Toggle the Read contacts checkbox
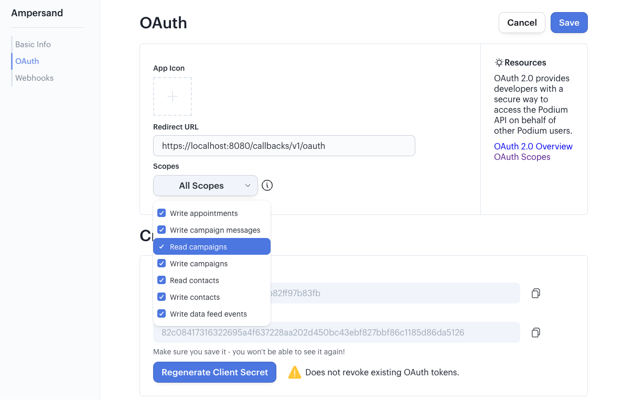Image resolution: width=623 pixels, height=401 pixels. point(162,280)
